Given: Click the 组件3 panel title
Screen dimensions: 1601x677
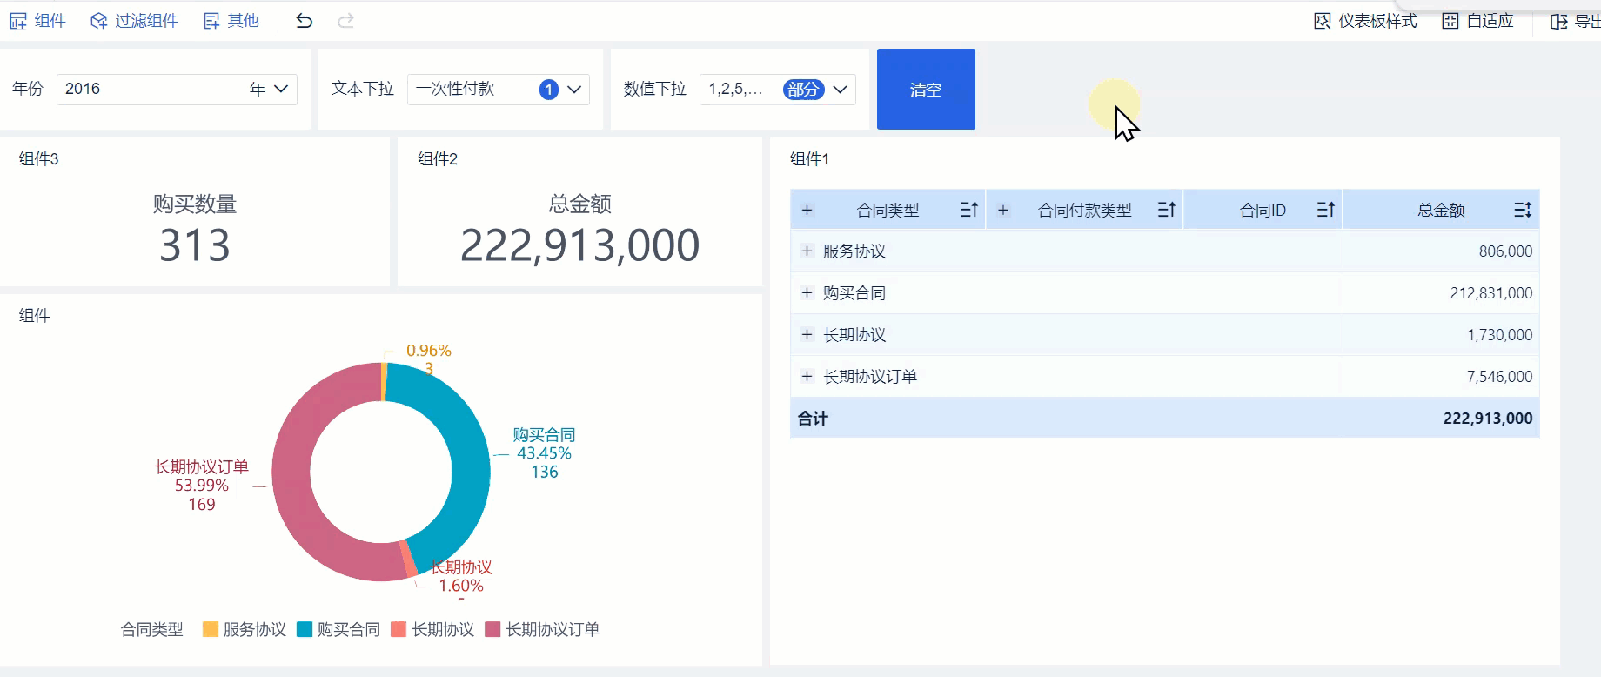Looking at the screenshot, I should 39,159.
